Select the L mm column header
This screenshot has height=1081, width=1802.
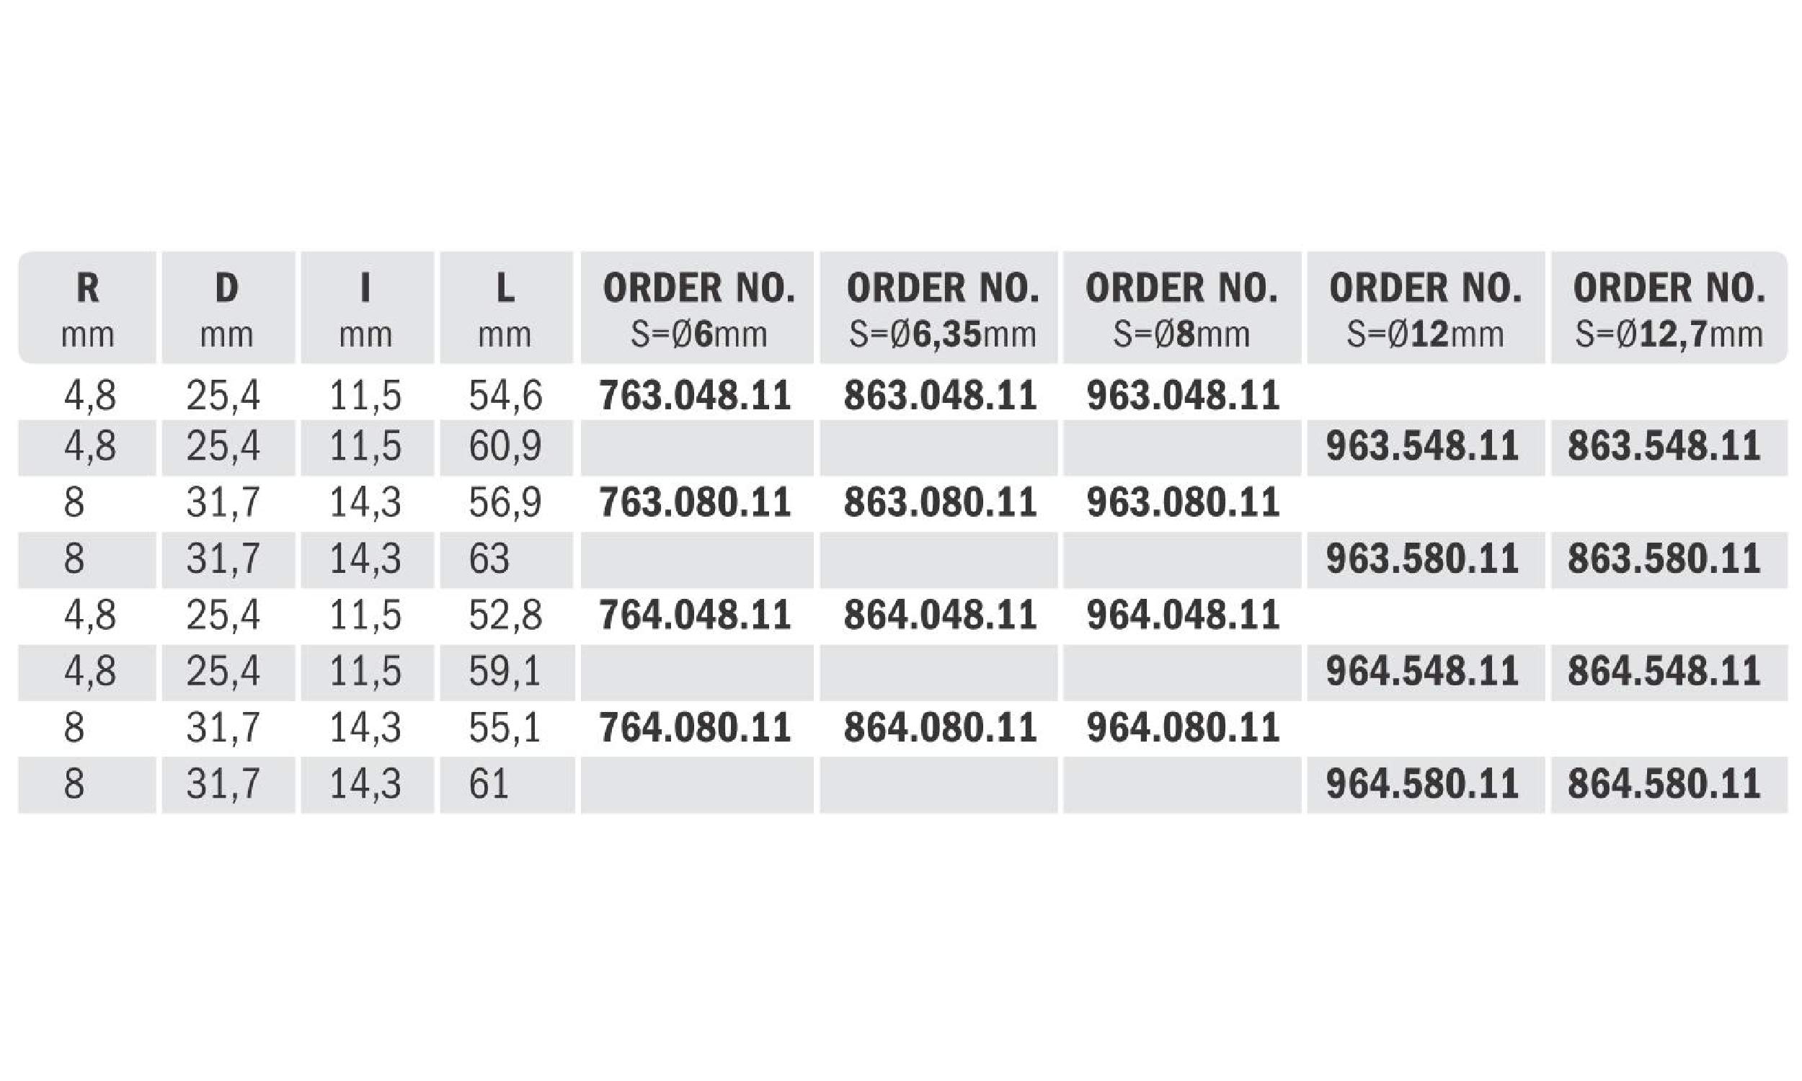(x=505, y=308)
